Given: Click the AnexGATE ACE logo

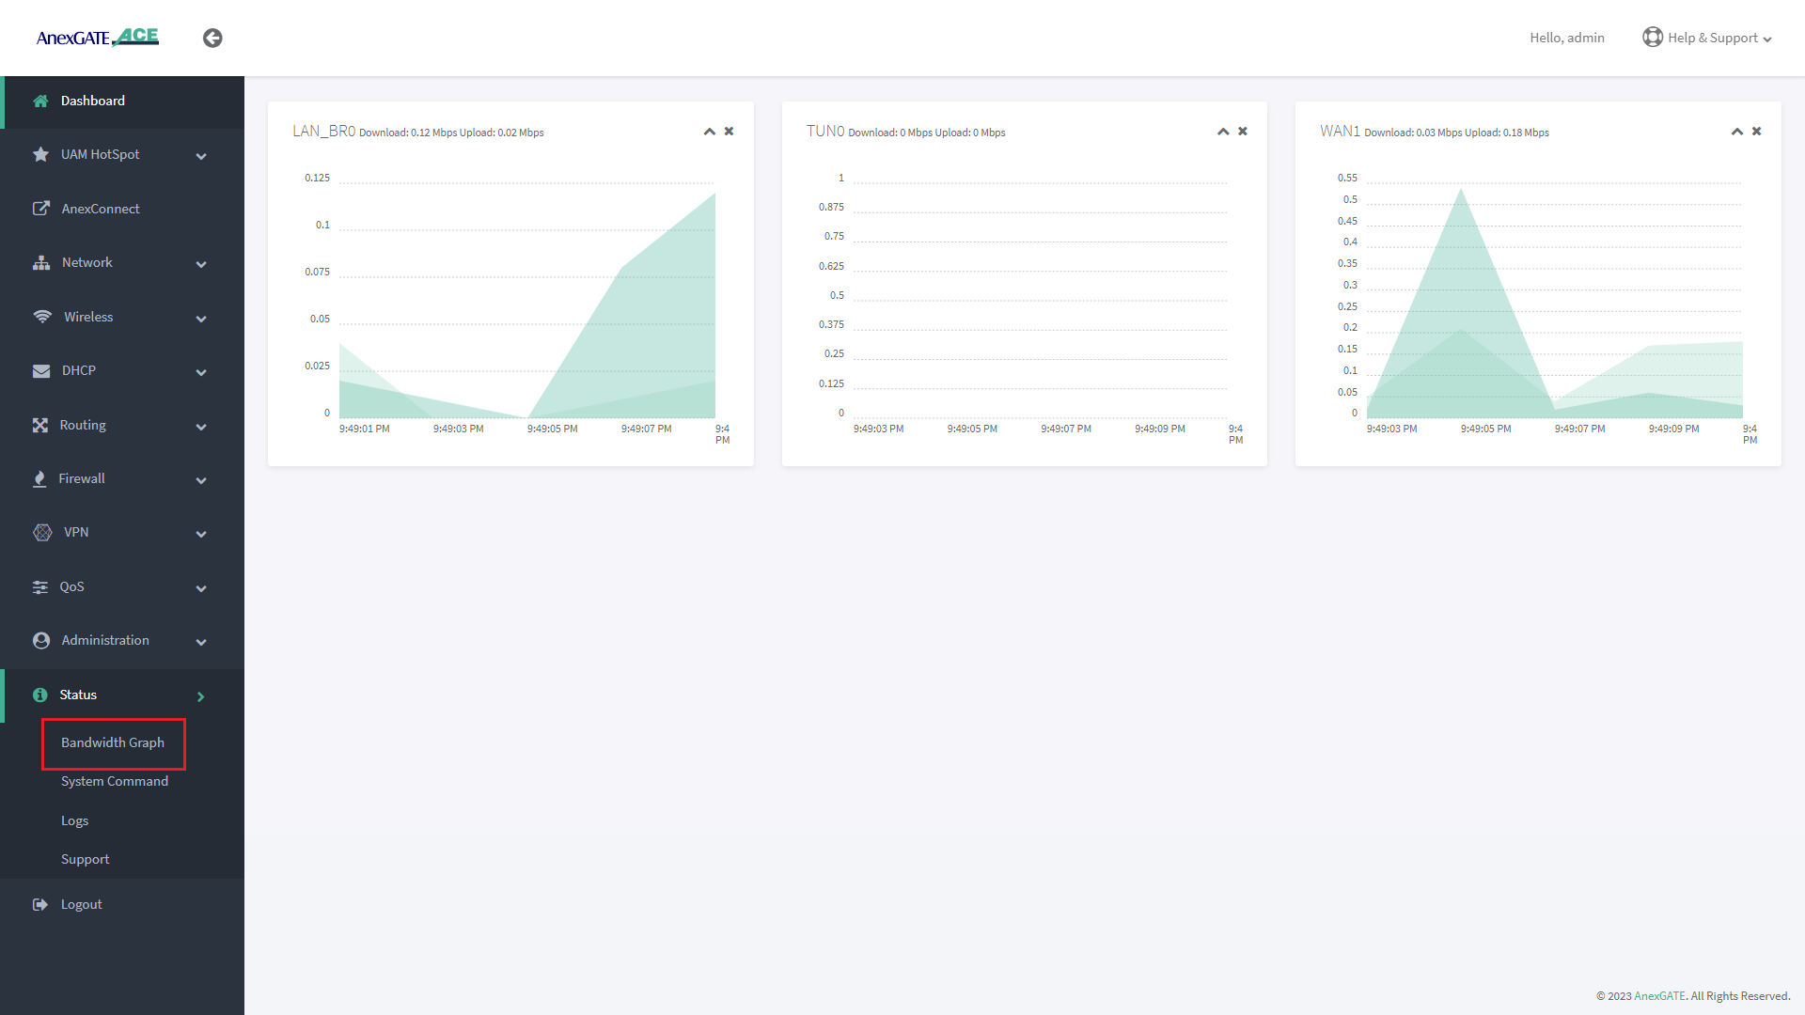Looking at the screenshot, I should 98,38.
